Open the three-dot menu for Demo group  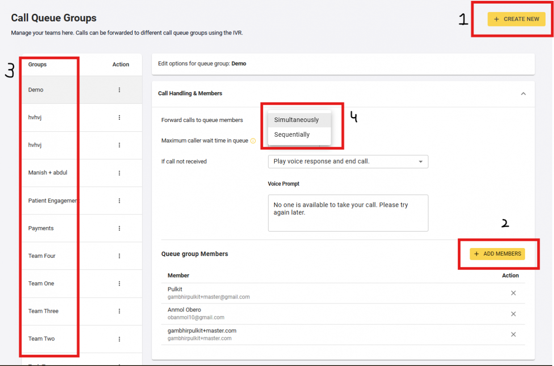pyautogui.click(x=119, y=90)
